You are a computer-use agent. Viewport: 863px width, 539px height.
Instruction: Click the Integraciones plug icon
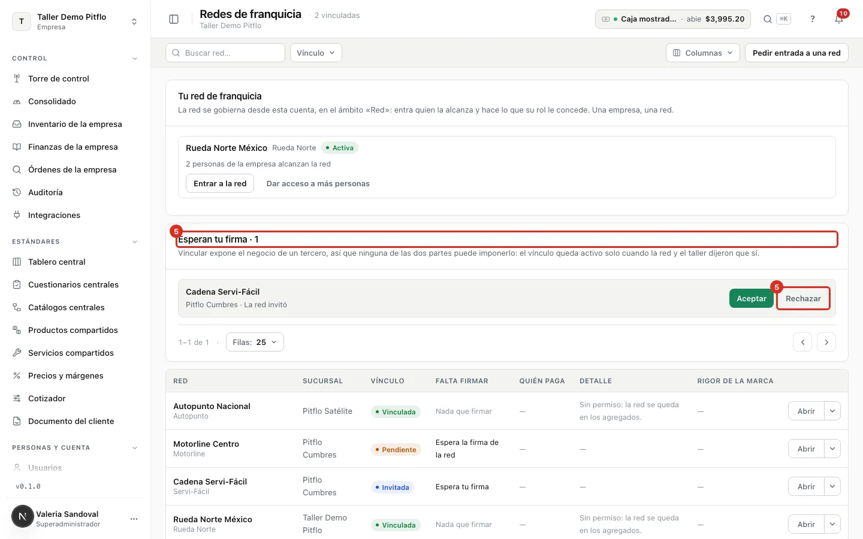tap(17, 215)
